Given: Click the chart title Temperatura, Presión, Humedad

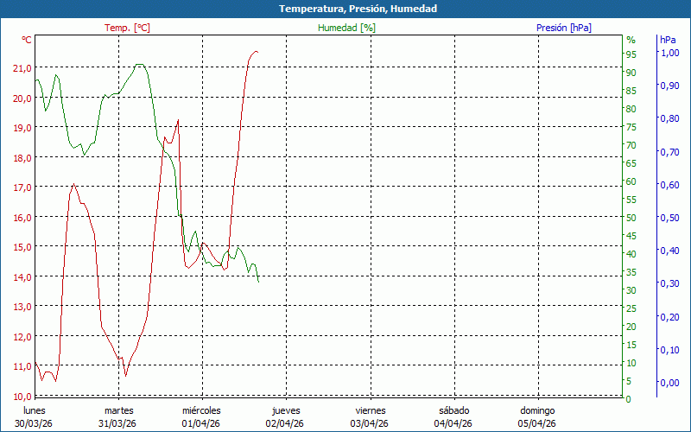Looking at the screenshot, I should [358, 9].
